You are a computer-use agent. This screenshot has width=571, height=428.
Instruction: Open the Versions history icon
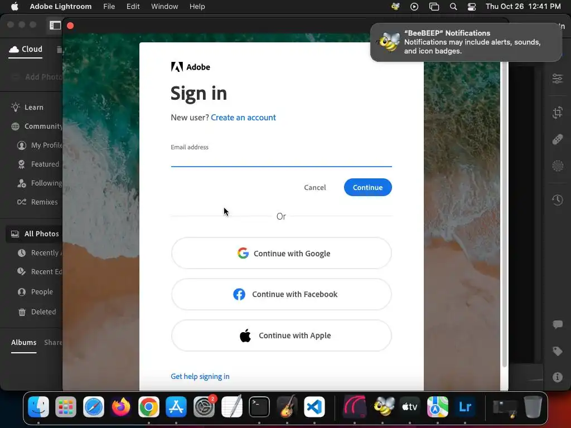[x=558, y=200]
